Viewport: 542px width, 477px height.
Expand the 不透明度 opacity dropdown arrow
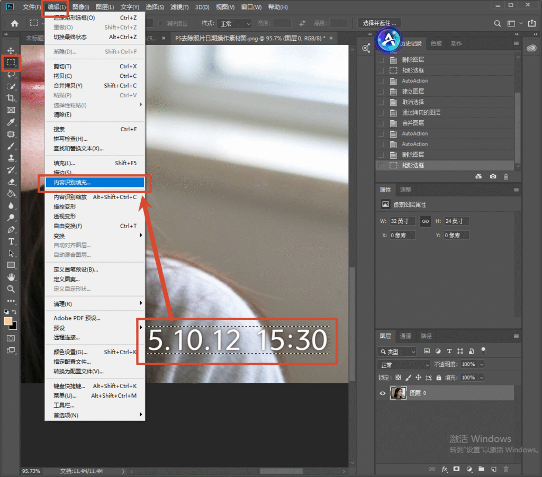[482, 364]
